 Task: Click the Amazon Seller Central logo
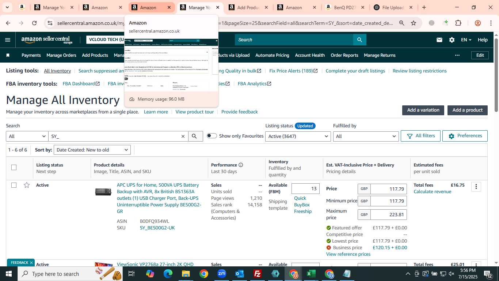[47, 40]
